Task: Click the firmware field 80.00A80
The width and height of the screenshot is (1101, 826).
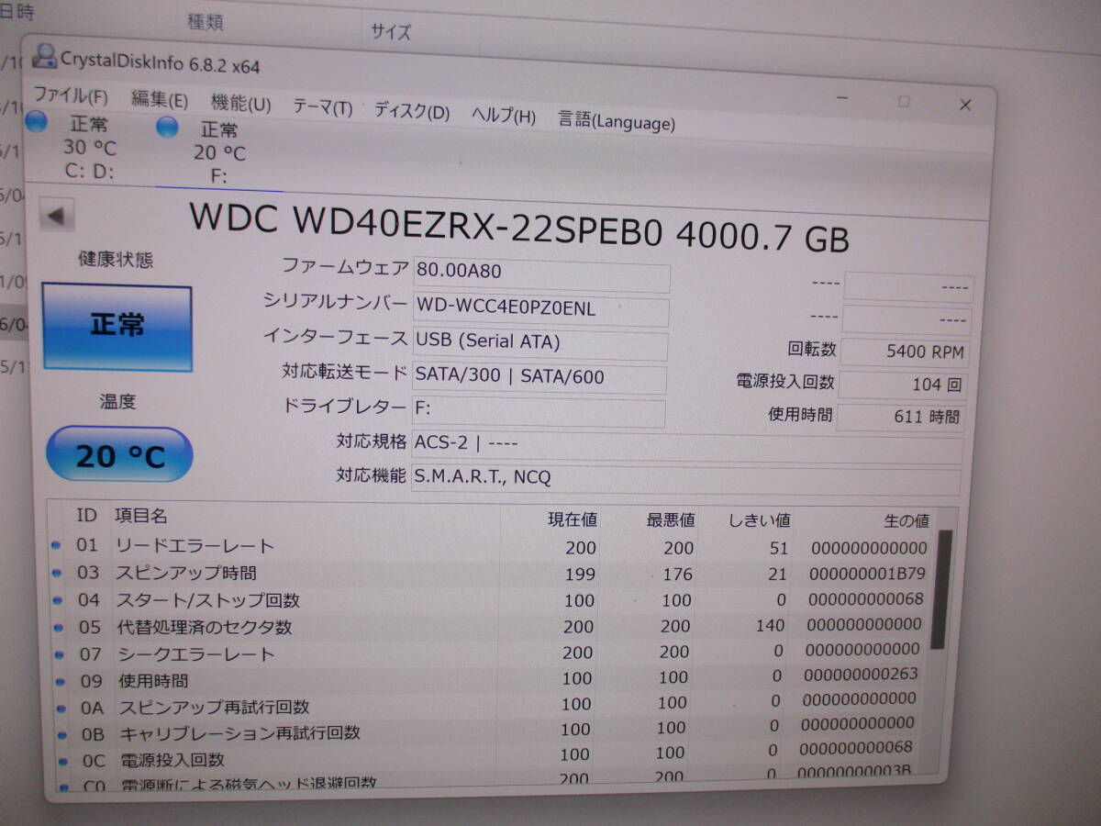Action: pos(540,275)
